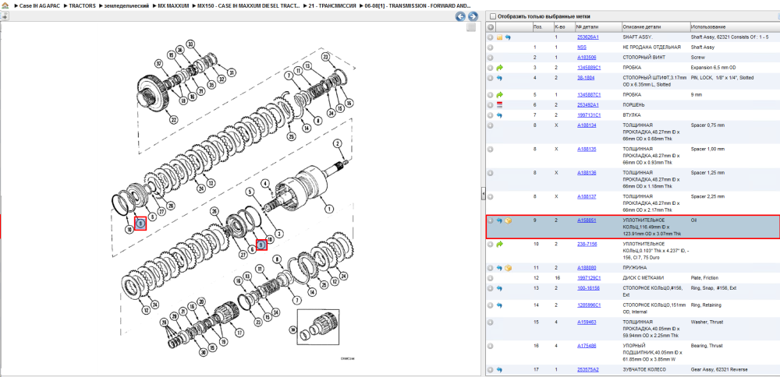
Task: Open the folder icon on SHAFT ASSY. row
Action: pyautogui.click(x=499, y=37)
